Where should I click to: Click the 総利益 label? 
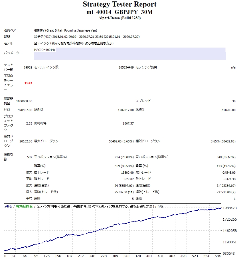click(x=39, y=110)
